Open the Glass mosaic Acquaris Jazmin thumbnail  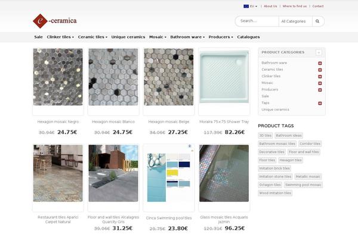(x=224, y=173)
